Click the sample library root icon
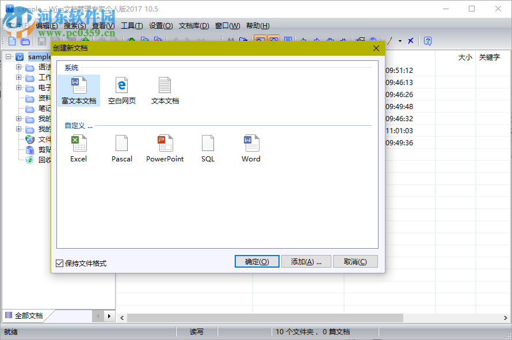The image size is (512, 340). (x=20, y=57)
